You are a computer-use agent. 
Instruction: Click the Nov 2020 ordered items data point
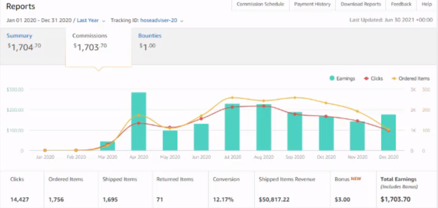pos(357,111)
